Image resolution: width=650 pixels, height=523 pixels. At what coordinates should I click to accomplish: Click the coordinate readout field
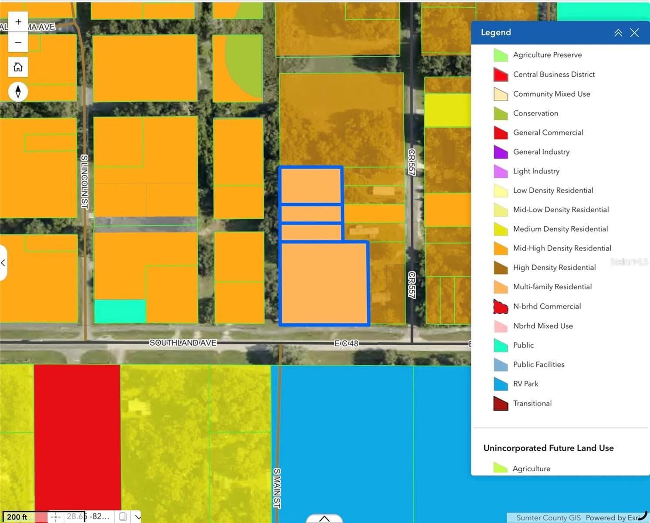pos(88,516)
